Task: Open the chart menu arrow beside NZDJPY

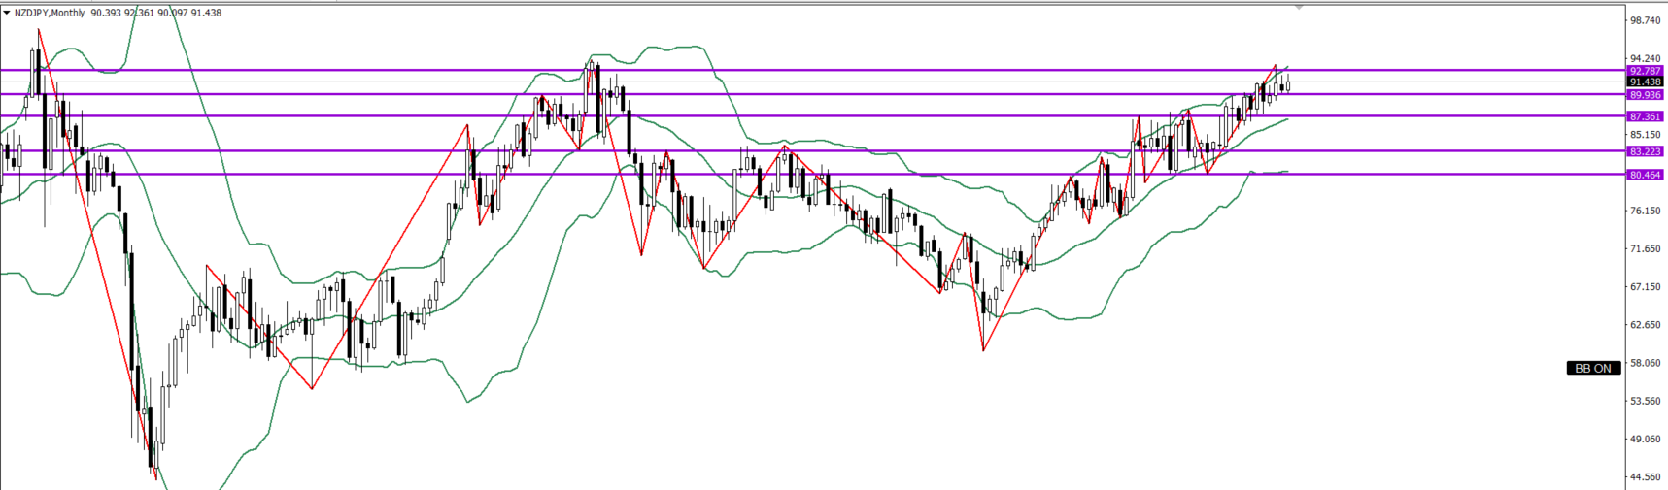Action: (x=7, y=13)
